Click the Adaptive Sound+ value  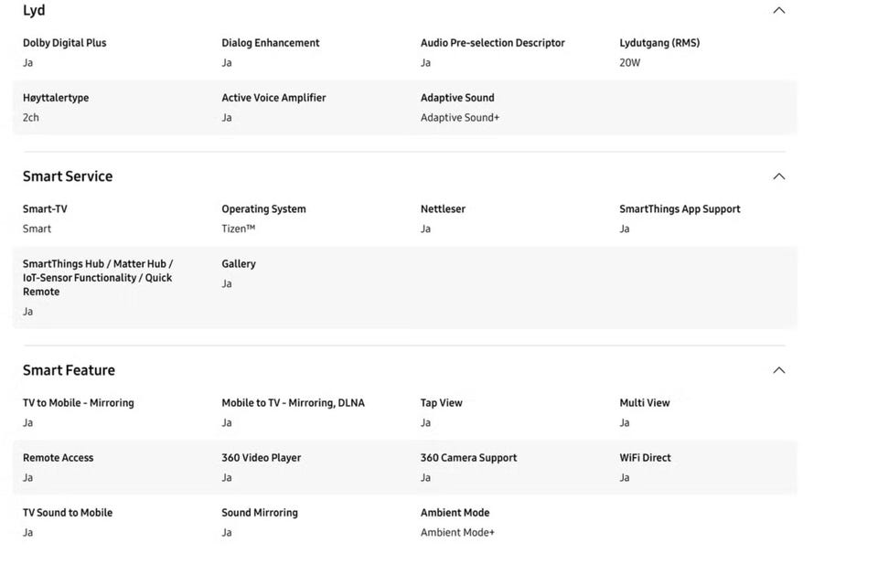(459, 118)
